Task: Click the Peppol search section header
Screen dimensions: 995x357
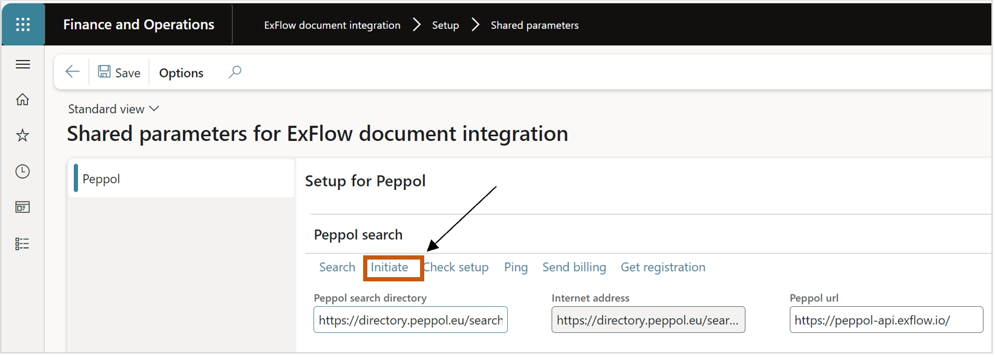Action: (x=358, y=234)
